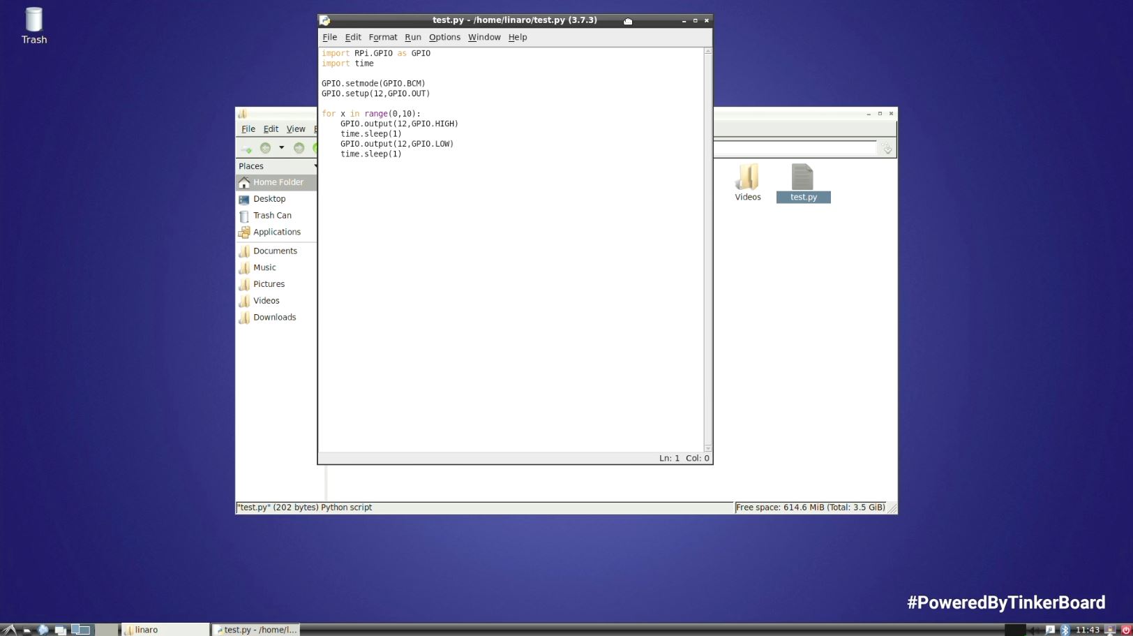Click the back arrow in file manager toolbar

(265, 148)
